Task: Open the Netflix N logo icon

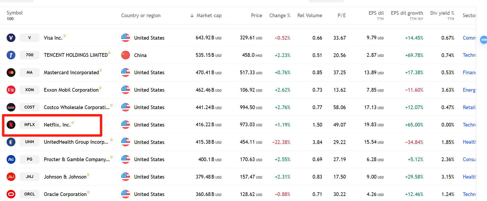Action: (11, 125)
